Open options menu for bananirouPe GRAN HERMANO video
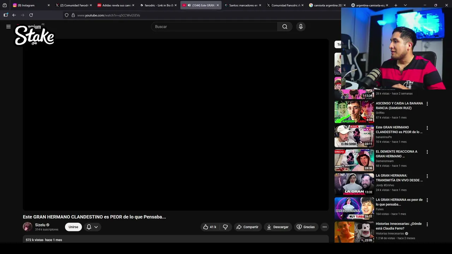The width and height of the screenshot is (452, 254). 427,128
